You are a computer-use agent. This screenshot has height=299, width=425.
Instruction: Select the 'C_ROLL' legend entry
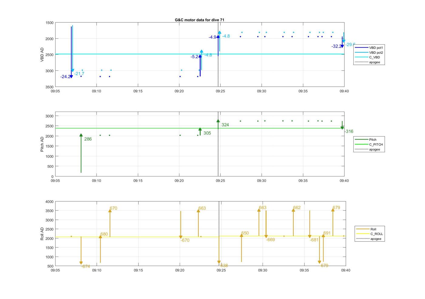[x=370, y=234]
